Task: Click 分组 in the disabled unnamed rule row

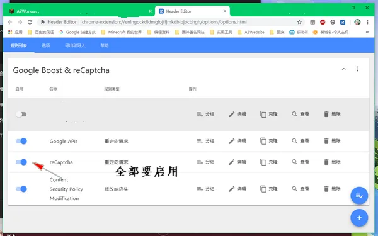Action: point(205,114)
